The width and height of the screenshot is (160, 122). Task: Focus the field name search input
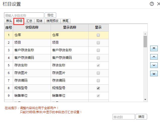click(24, 15)
